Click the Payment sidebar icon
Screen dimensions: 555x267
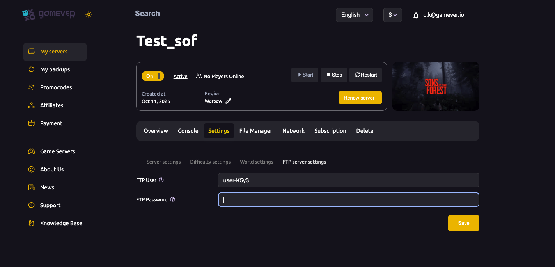(32, 123)
